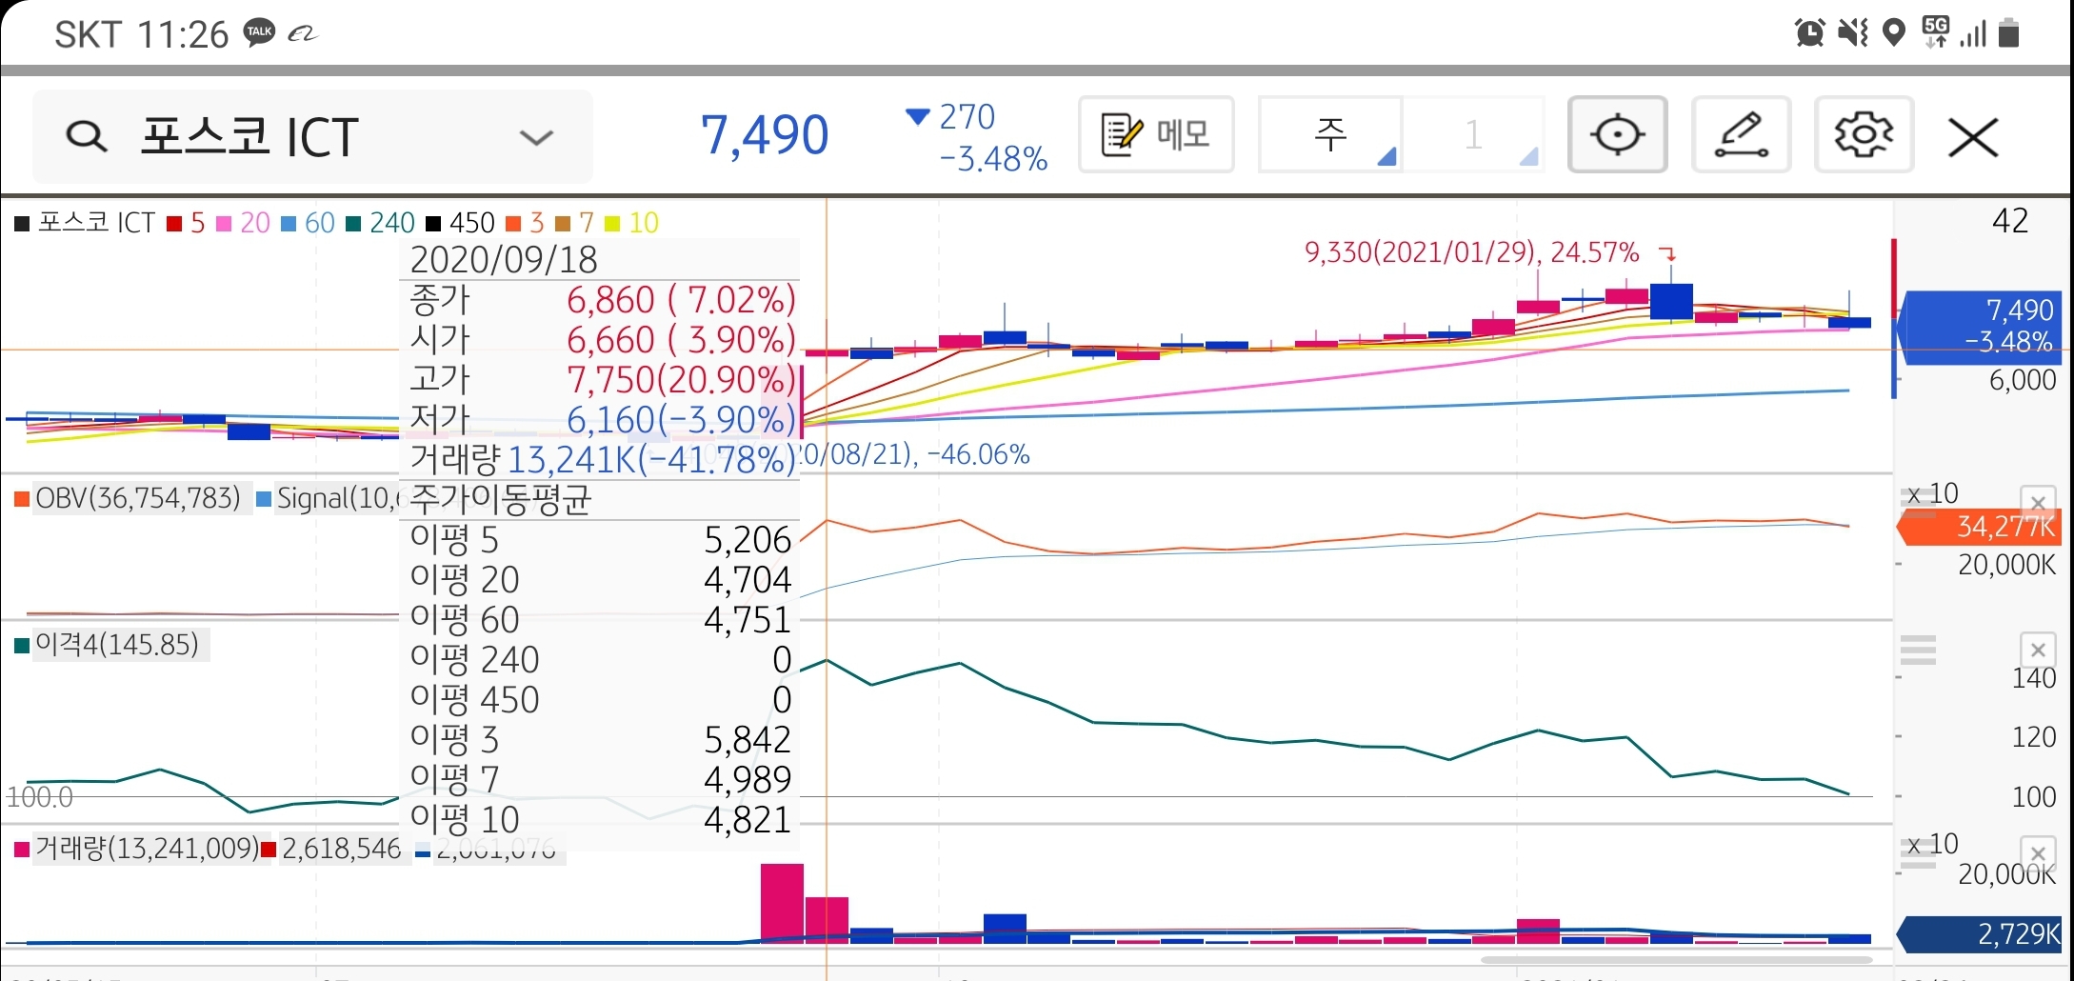Tap the 이평 5 value 5,206 row
This screenshot has width=2074, height=981.
click(x=600, y=540)
